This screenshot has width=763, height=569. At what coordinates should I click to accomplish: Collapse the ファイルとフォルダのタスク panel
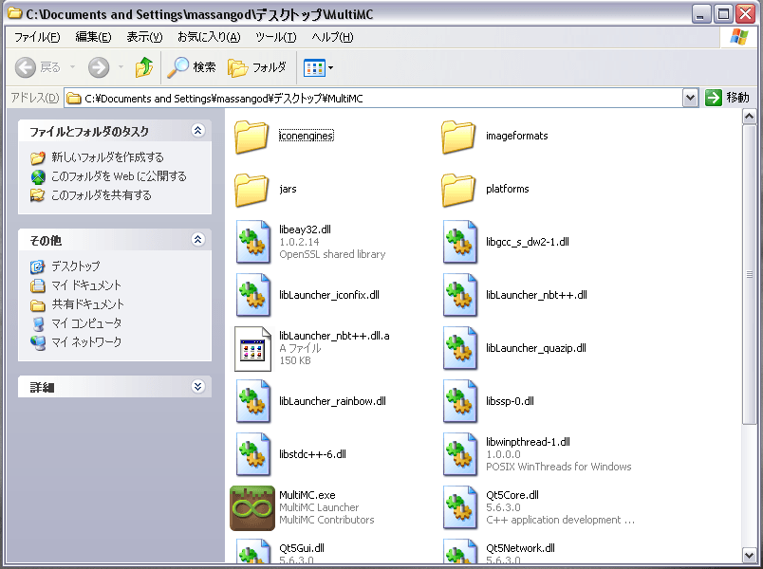coord(197,130)
